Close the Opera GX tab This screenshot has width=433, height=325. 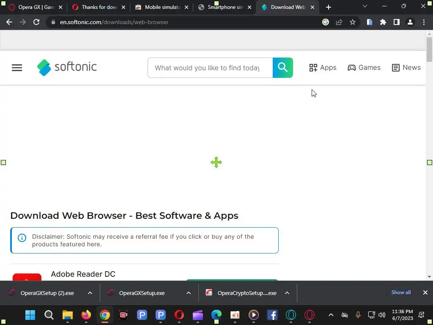coord(60,7)
